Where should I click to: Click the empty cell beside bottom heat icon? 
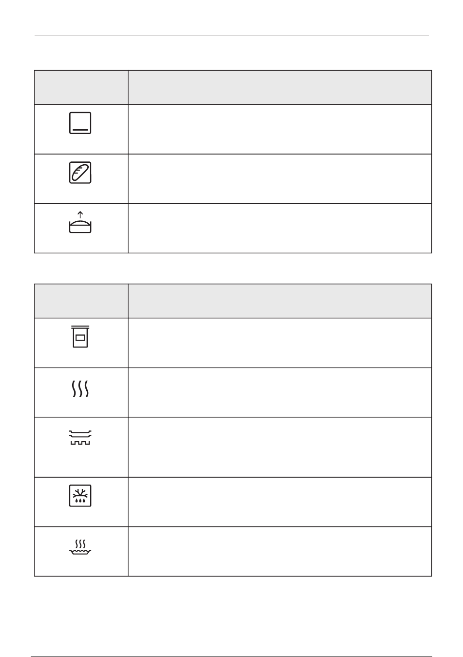coord(280,129)
